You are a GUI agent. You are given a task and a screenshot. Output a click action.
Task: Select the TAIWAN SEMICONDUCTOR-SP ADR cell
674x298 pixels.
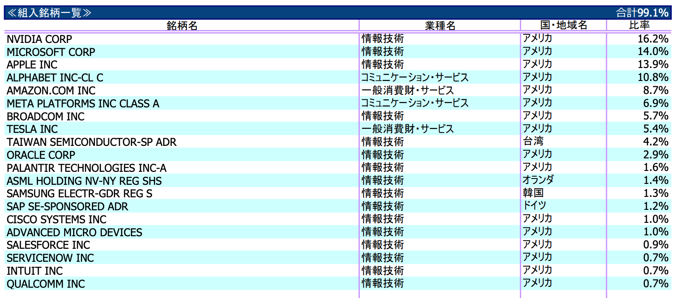[x=91, y=143]
